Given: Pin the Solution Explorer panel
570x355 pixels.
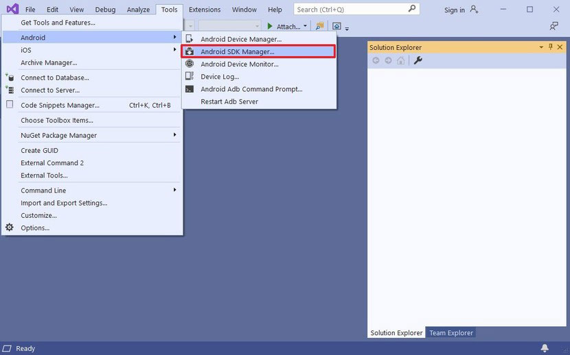Looking at the screenshot, I should (550, 47).
